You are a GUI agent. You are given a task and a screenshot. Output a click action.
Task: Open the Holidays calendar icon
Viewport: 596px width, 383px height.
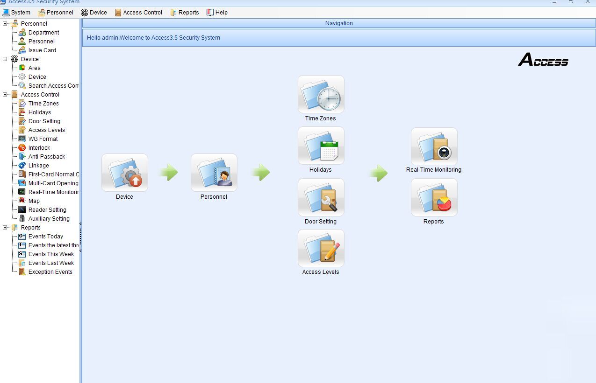tap(321, 146)
